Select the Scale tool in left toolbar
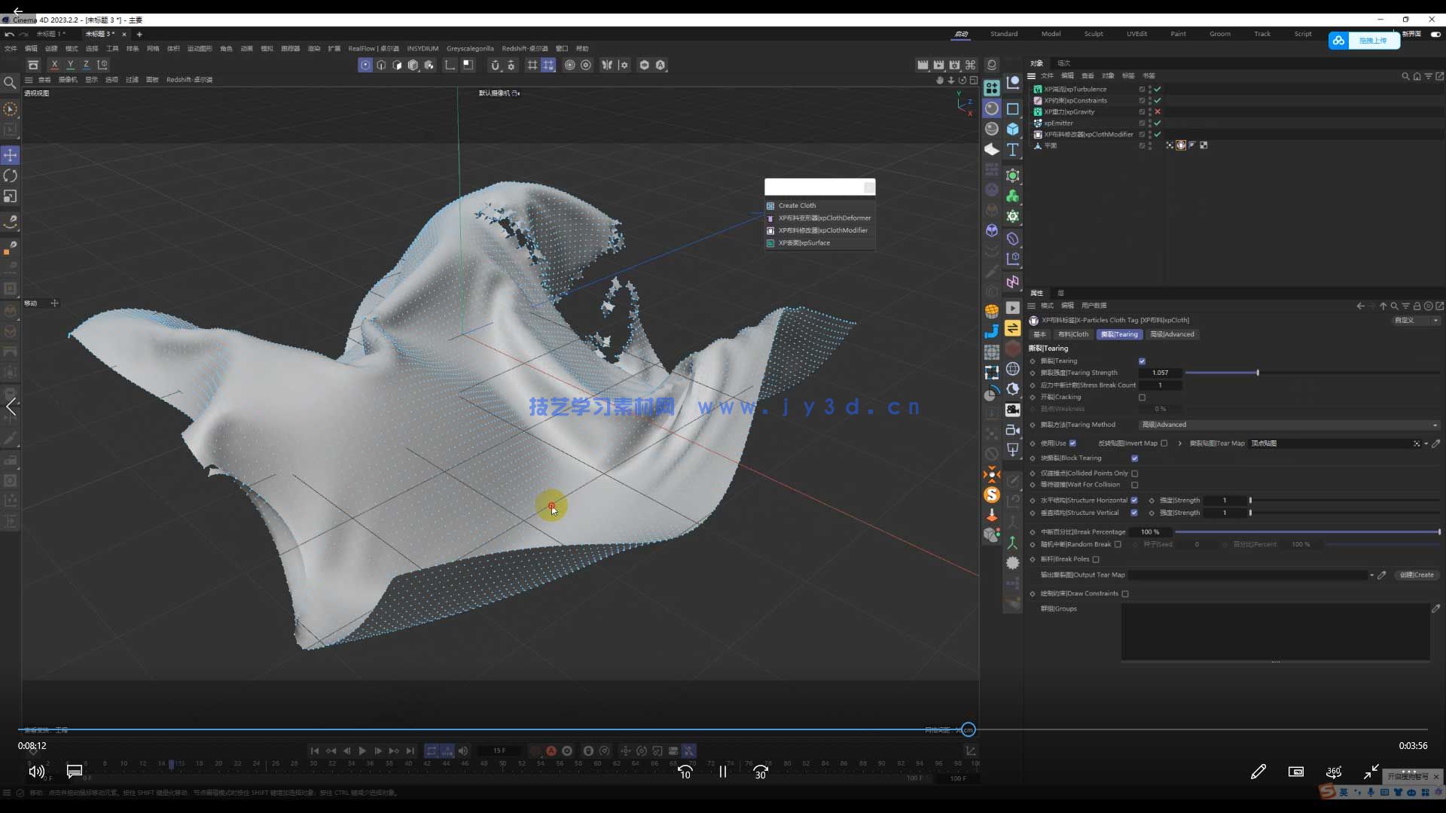Screen dimensions: 1446x813 click(11, 196)
